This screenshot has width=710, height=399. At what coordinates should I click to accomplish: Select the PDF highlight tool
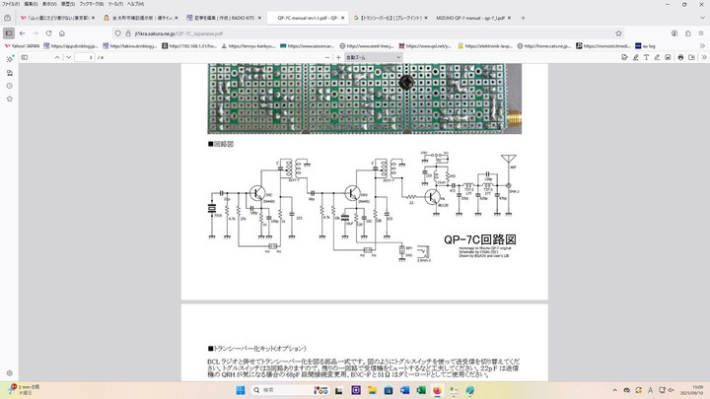(636, 57)
